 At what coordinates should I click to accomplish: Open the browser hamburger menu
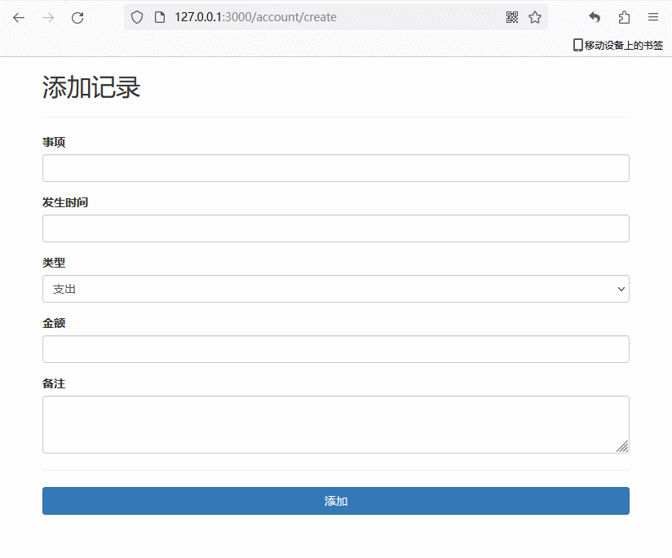click(653, 17)
